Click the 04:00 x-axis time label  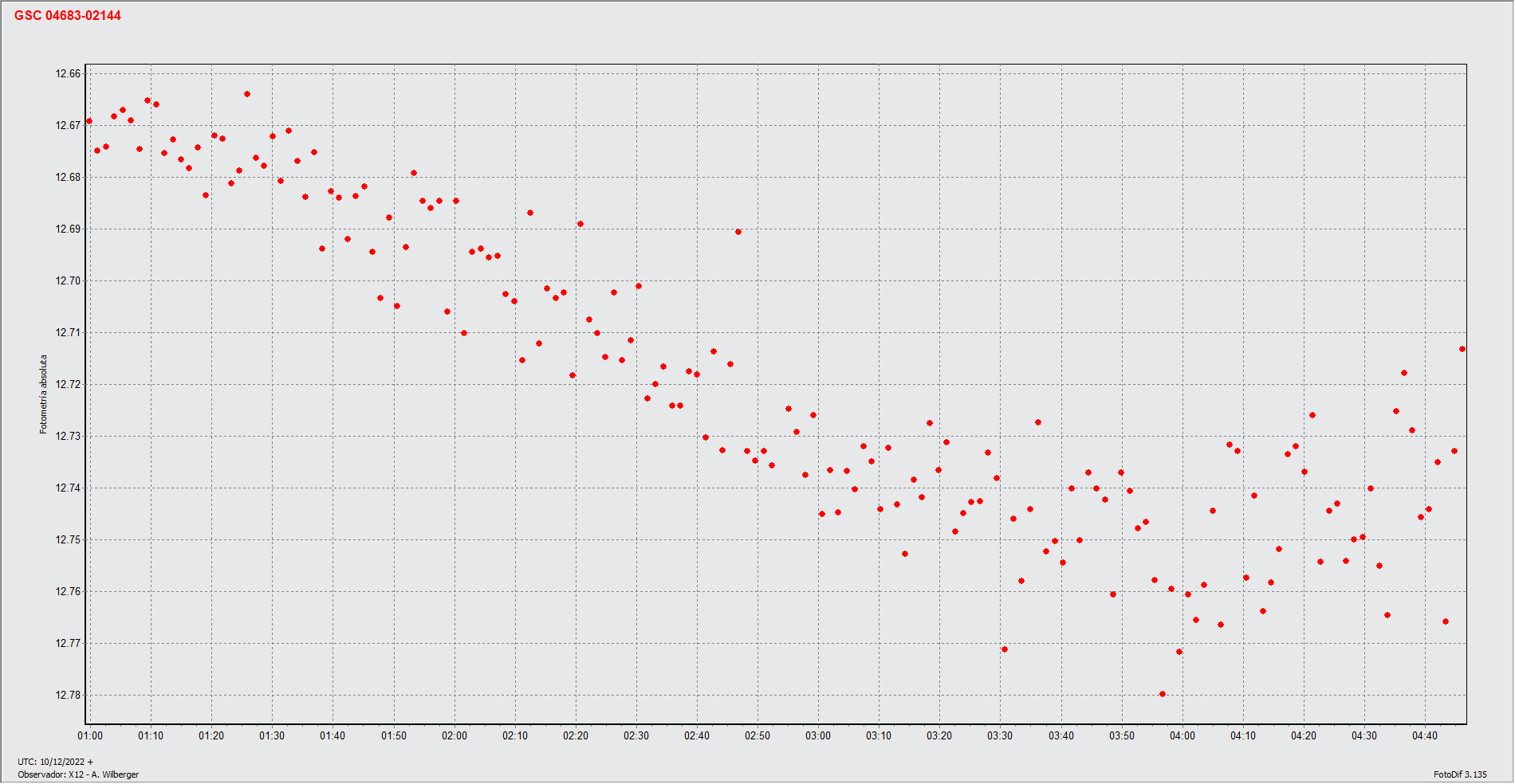click(x=1182, y=735)
